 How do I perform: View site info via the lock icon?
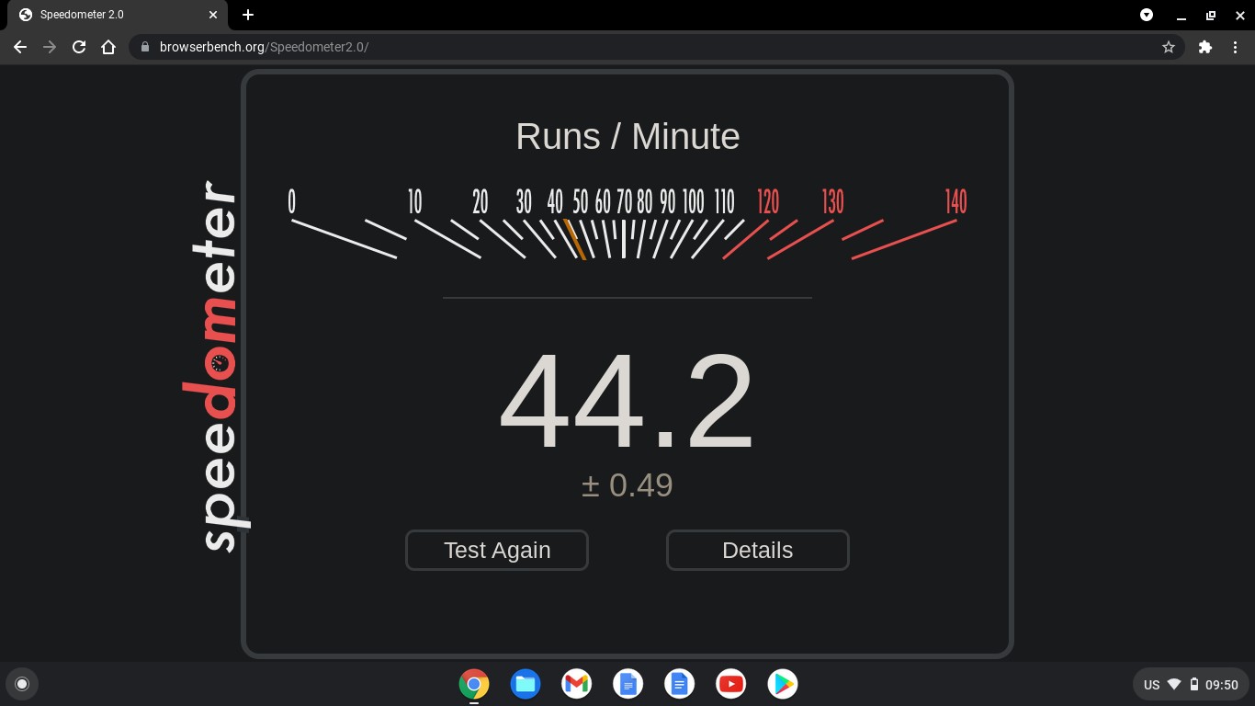(145, 47)
